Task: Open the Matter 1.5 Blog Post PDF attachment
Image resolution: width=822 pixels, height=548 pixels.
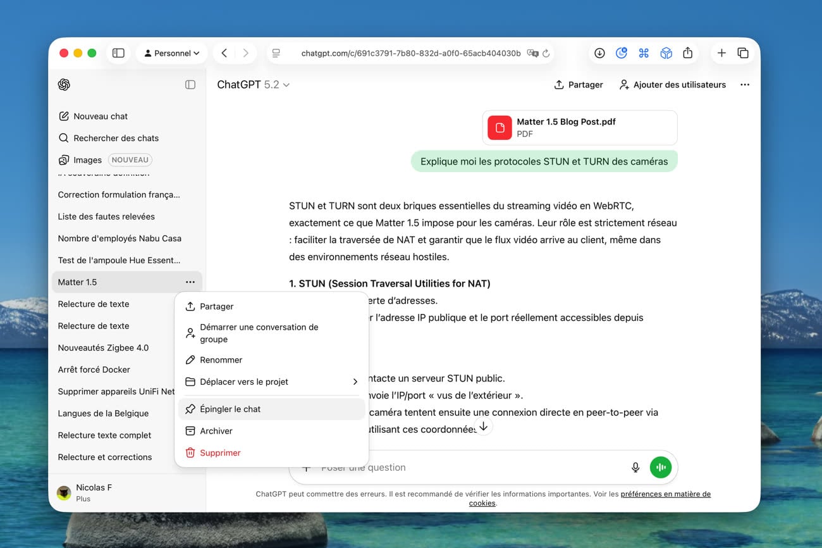Action: point(579,127)
